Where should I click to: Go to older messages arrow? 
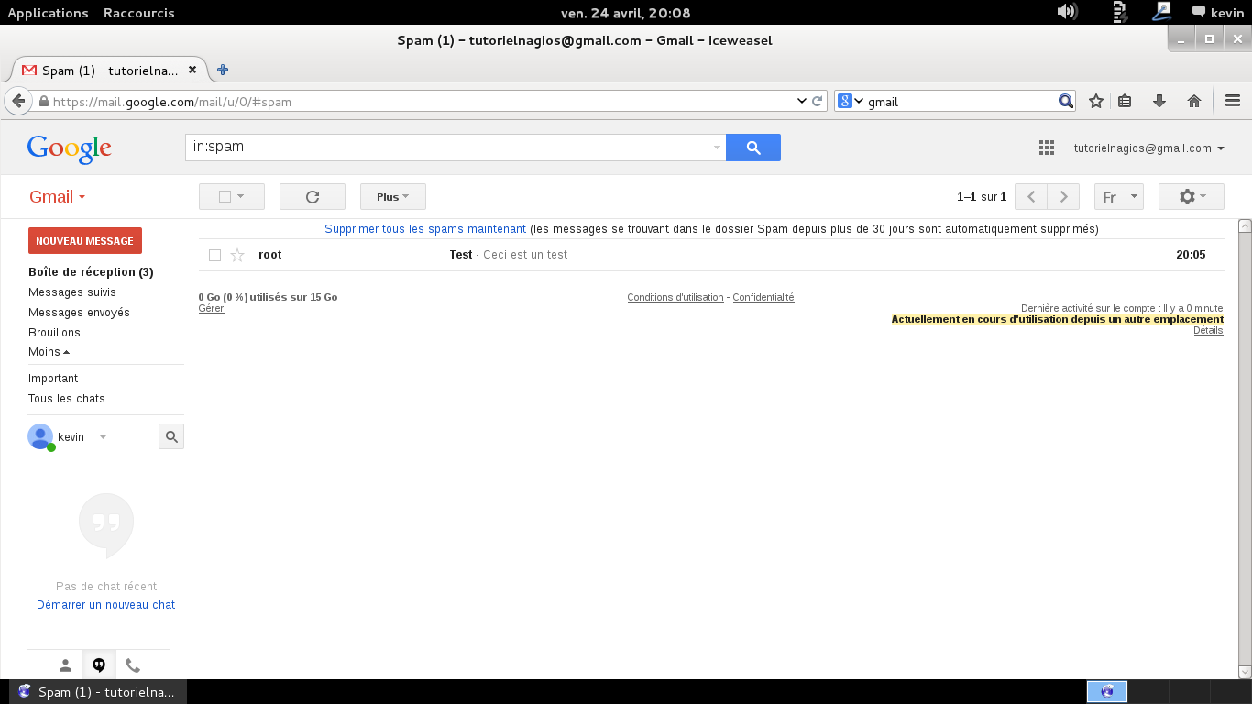coord(1063,197)
